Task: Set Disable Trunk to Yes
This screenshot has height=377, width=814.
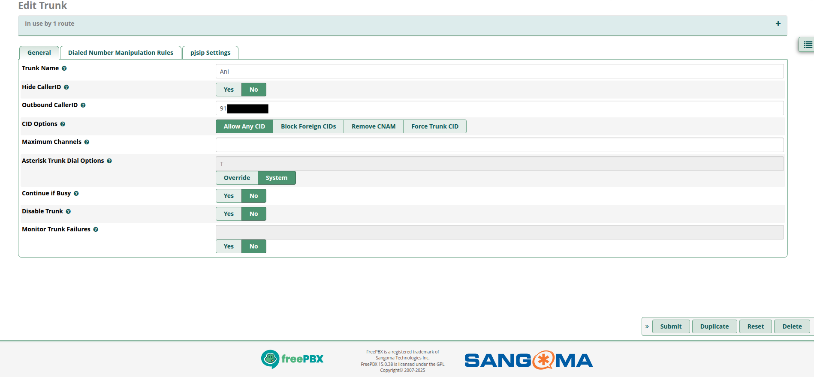Action: (229, 214)
